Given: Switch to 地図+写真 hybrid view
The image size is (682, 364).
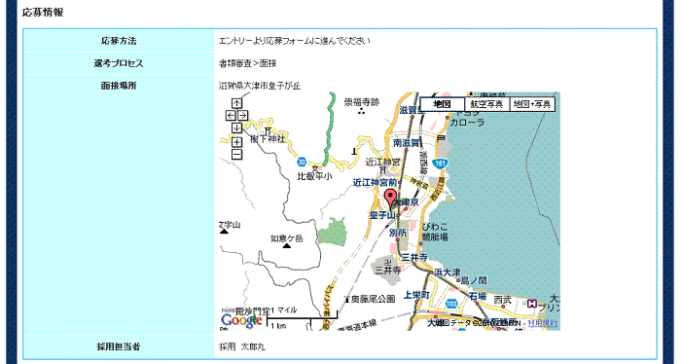Looking at the screenshot, I should coord(532,104).
